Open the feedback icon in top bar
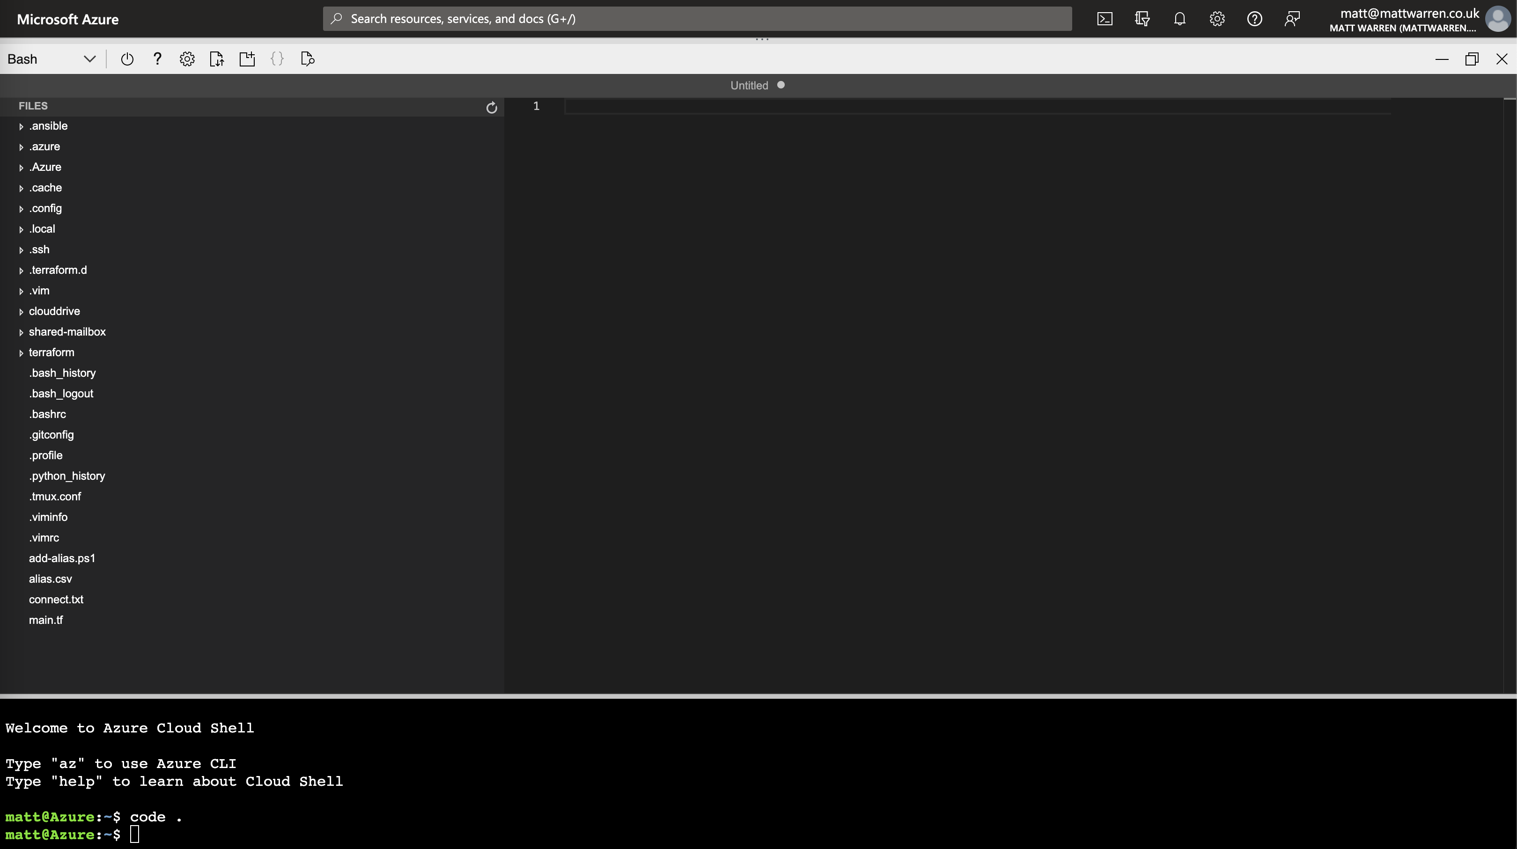Screen dimensions: 1517x849 [1292, 19]
